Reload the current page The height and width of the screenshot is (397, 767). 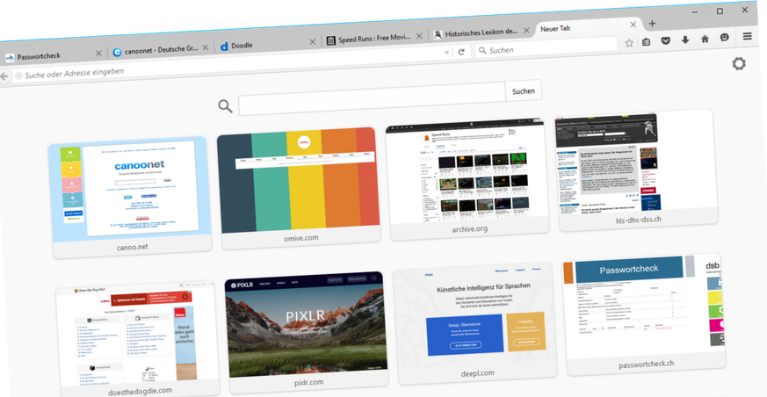460,52
